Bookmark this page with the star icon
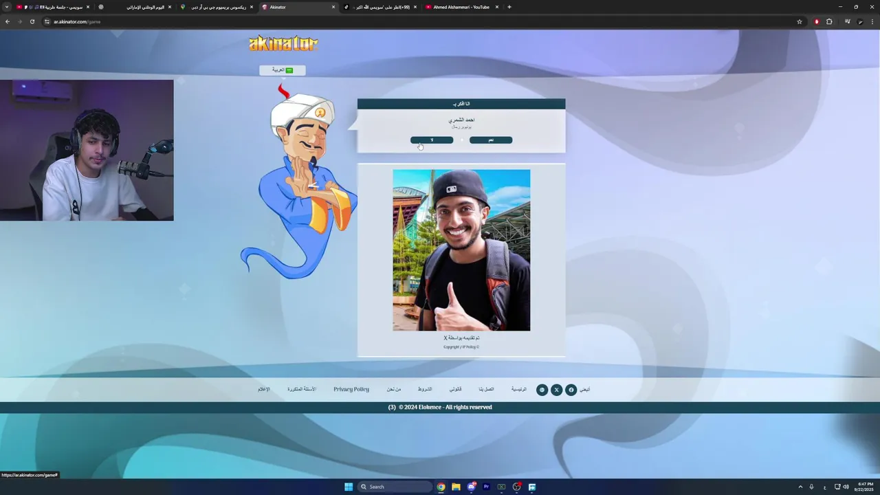880x495 pixels. click(800, 21)
